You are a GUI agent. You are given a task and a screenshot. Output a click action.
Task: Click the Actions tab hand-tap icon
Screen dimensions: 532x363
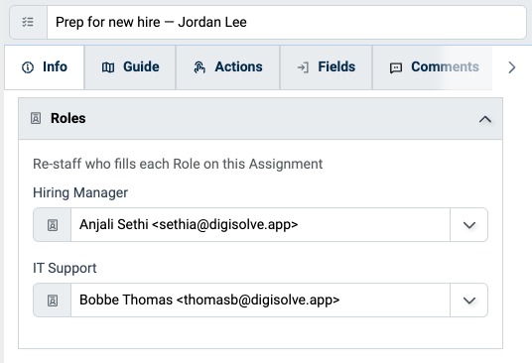pos(199,67)
